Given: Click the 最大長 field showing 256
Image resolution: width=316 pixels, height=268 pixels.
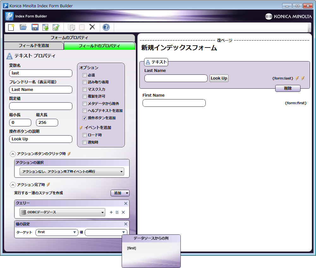Looking at the screenshot, I should pos(47,123).
